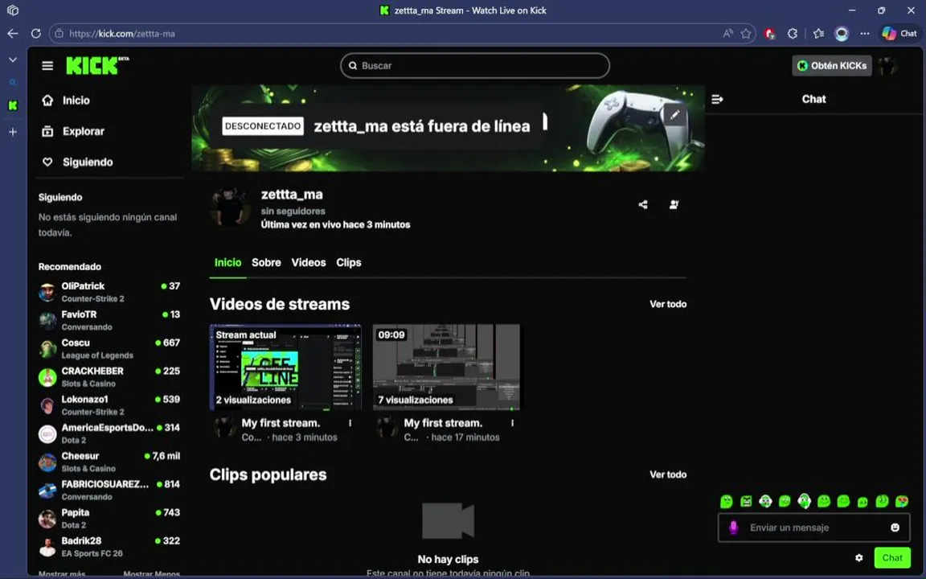Image resolution: width=926 pixels, height=579 pixels.
Task: Click the follow user icon
Action: tap(674, 204)
